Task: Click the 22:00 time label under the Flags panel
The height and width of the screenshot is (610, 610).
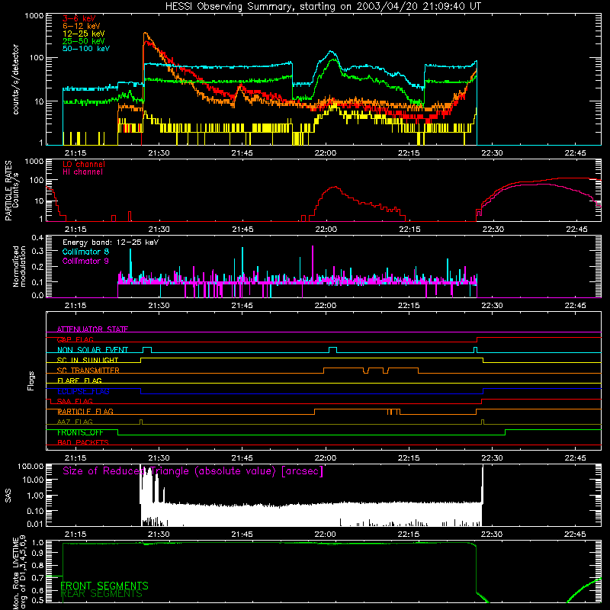Action: 326,458
